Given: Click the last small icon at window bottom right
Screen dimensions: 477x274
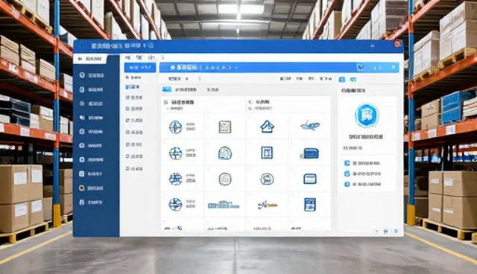Looking at the screenshot, I should click(x=396, y=232).
